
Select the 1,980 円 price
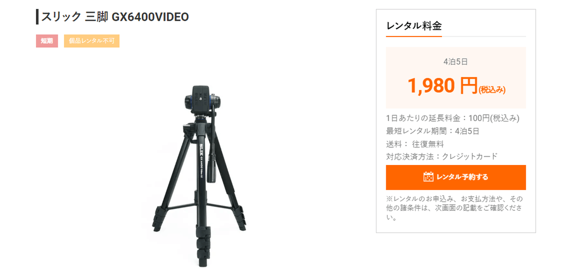442,85
